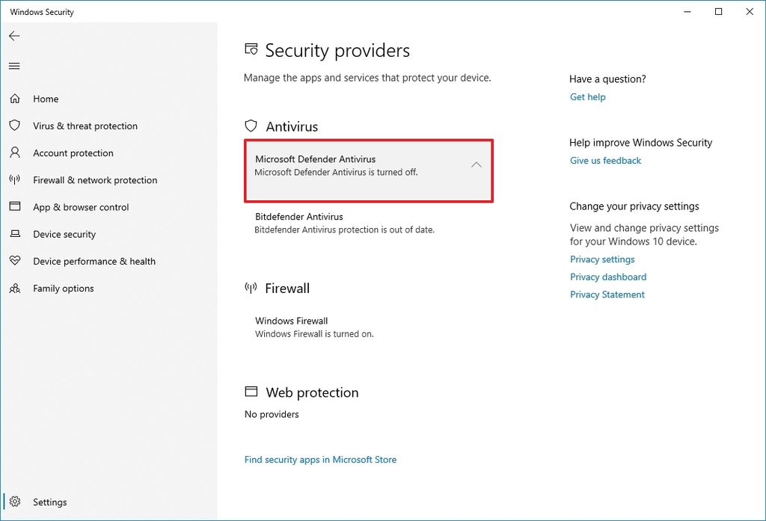Find security apps in Microsoft Store

pos(320,459)
